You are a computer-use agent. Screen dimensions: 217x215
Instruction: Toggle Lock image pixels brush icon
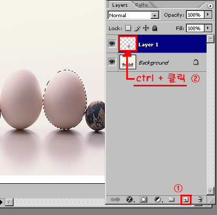(x=137, y=28)
